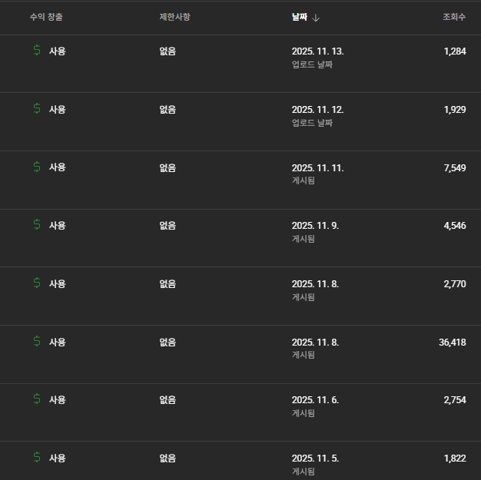Image resolution: width=481 pixels, height=480 pixels.
Task: Click monetization dollar icon for 2025. 11. 13. video
Action: tap(37, 51)
